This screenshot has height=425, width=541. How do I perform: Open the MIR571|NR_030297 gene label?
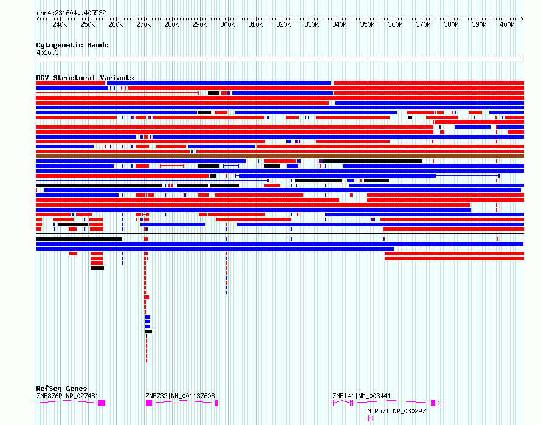(396, 411)
